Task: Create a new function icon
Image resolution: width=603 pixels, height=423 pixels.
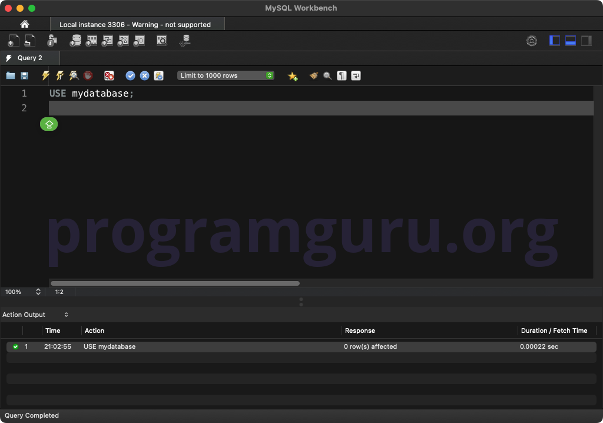Action: point(139,41)
